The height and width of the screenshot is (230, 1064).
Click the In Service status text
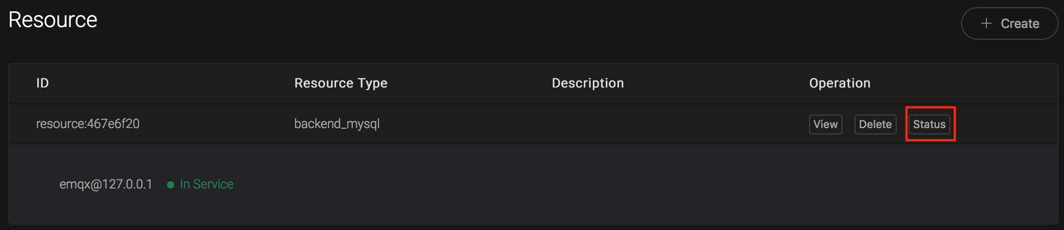click(x=207, y=184)
